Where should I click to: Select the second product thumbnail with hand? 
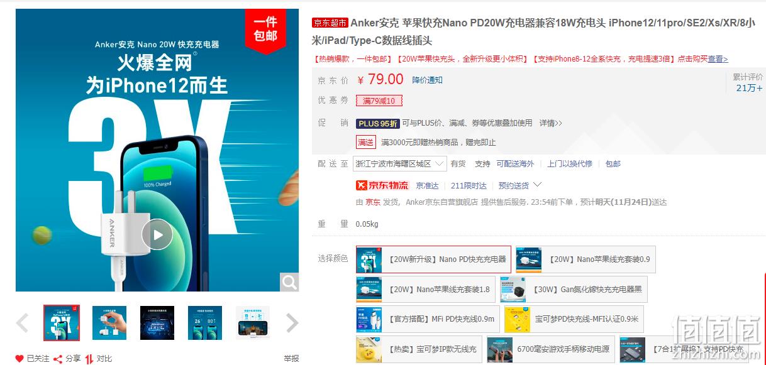(x=109, y=323)
